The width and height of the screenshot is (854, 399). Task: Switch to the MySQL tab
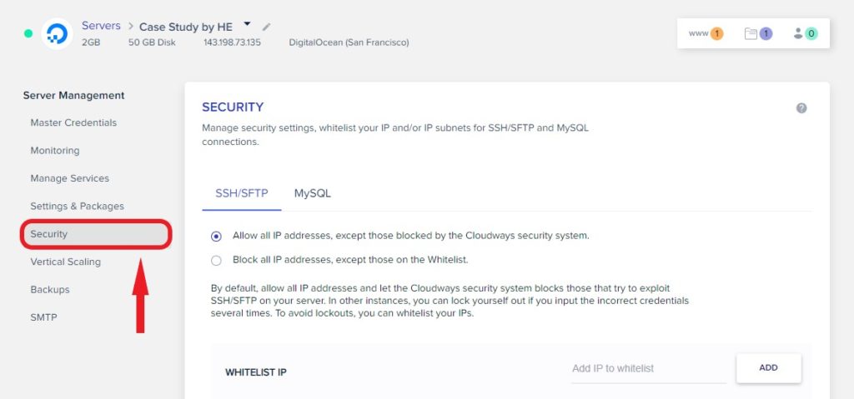click(x=313, y=193)
